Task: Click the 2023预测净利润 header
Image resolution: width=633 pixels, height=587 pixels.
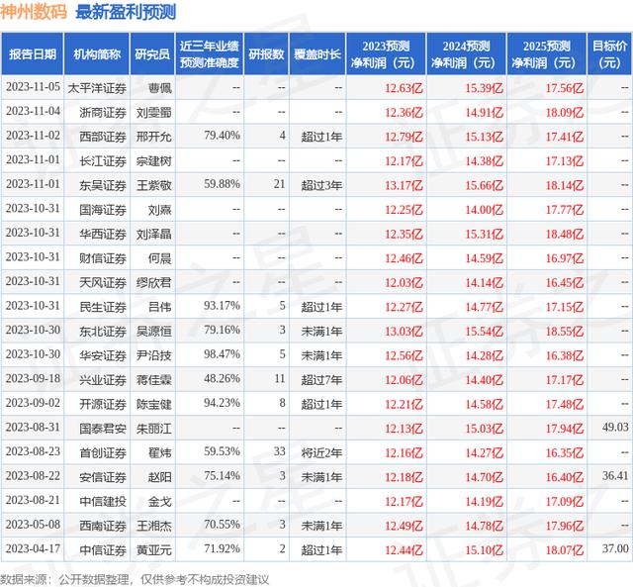Action: coord(386,54)
